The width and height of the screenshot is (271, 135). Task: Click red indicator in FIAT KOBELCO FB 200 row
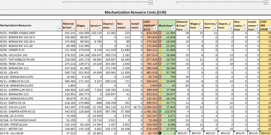160,59
